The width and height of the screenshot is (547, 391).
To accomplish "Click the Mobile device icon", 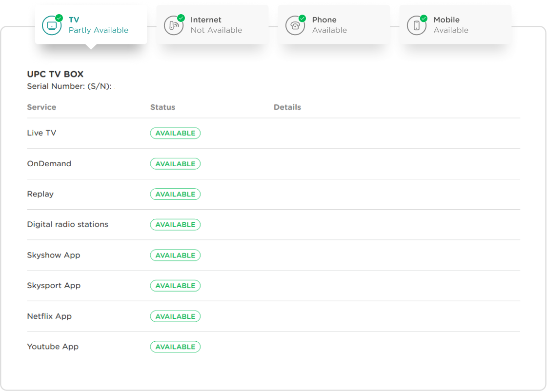I will pos(416,25).
